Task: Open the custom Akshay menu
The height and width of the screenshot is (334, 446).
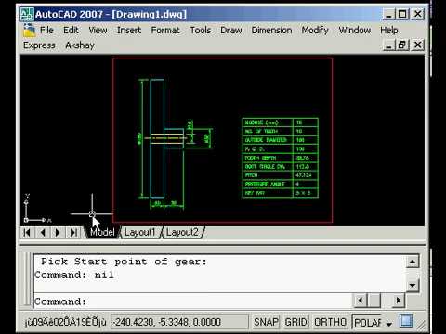Action: 80,45
